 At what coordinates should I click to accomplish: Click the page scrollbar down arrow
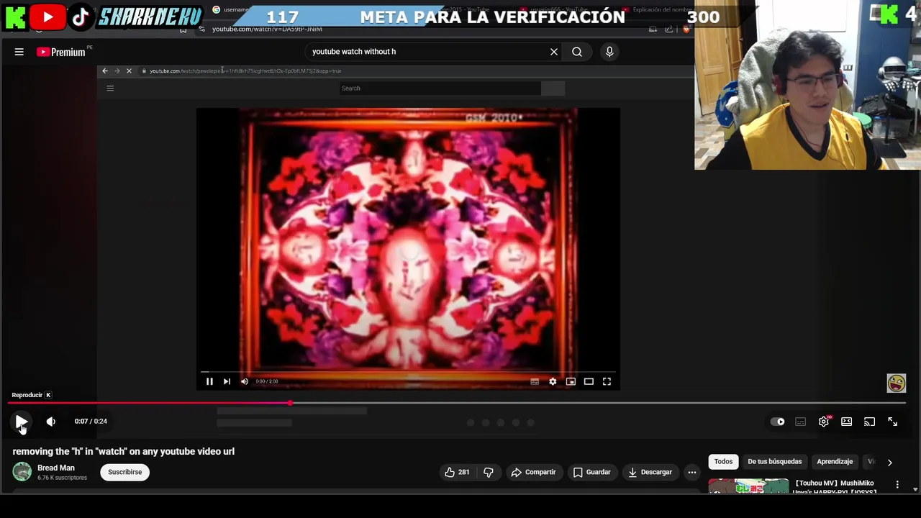(915, 489)
